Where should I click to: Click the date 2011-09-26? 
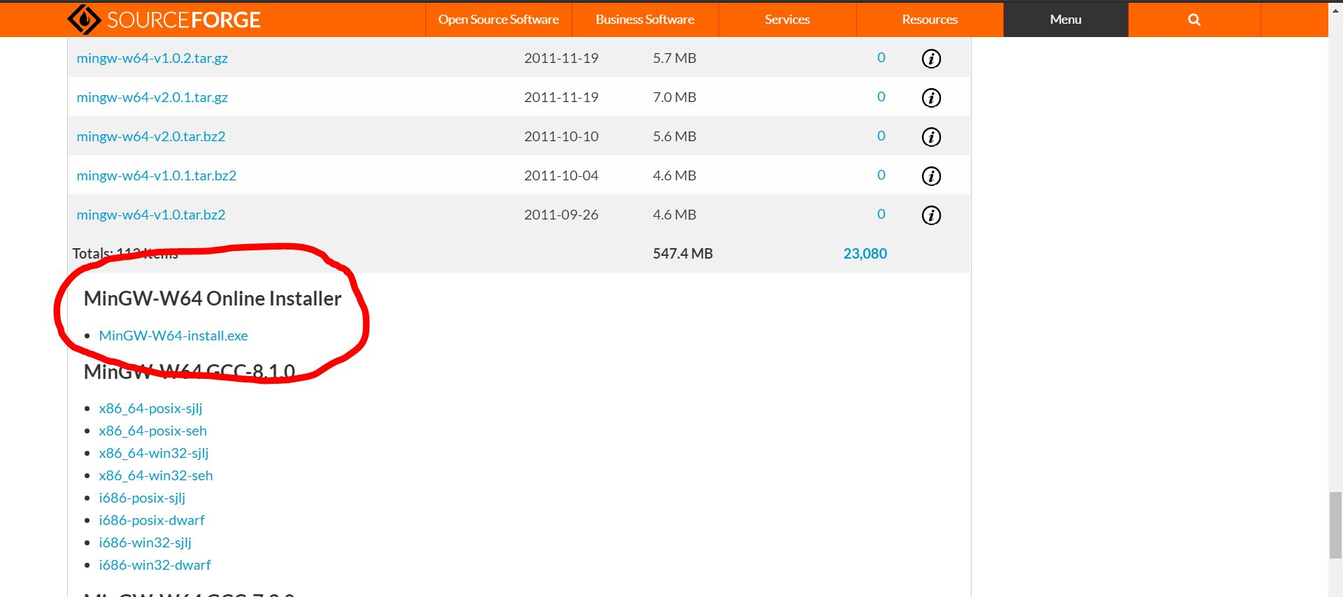(x=561, y=215)
